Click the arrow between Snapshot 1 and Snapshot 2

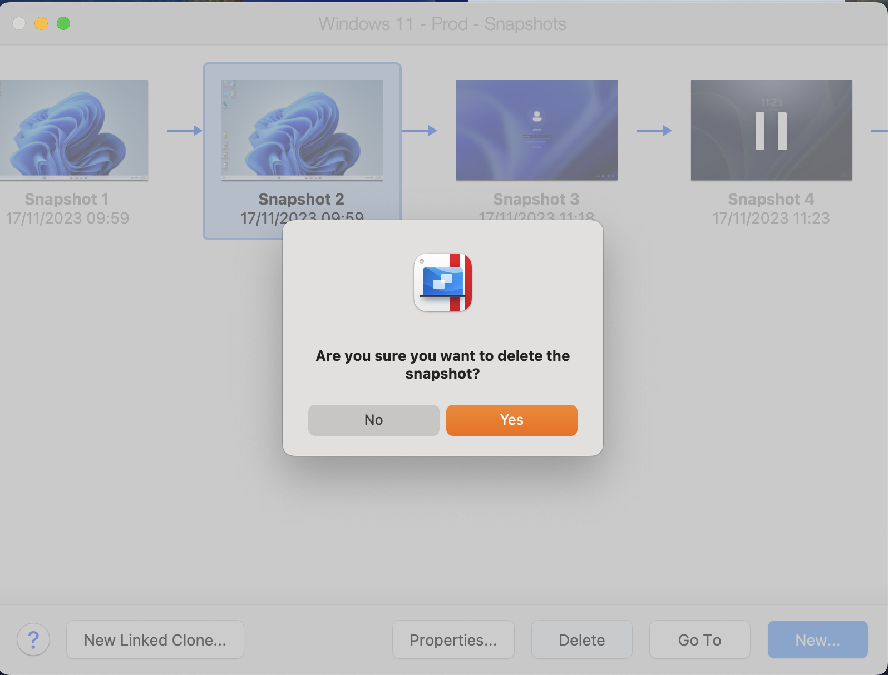[184, 131]
